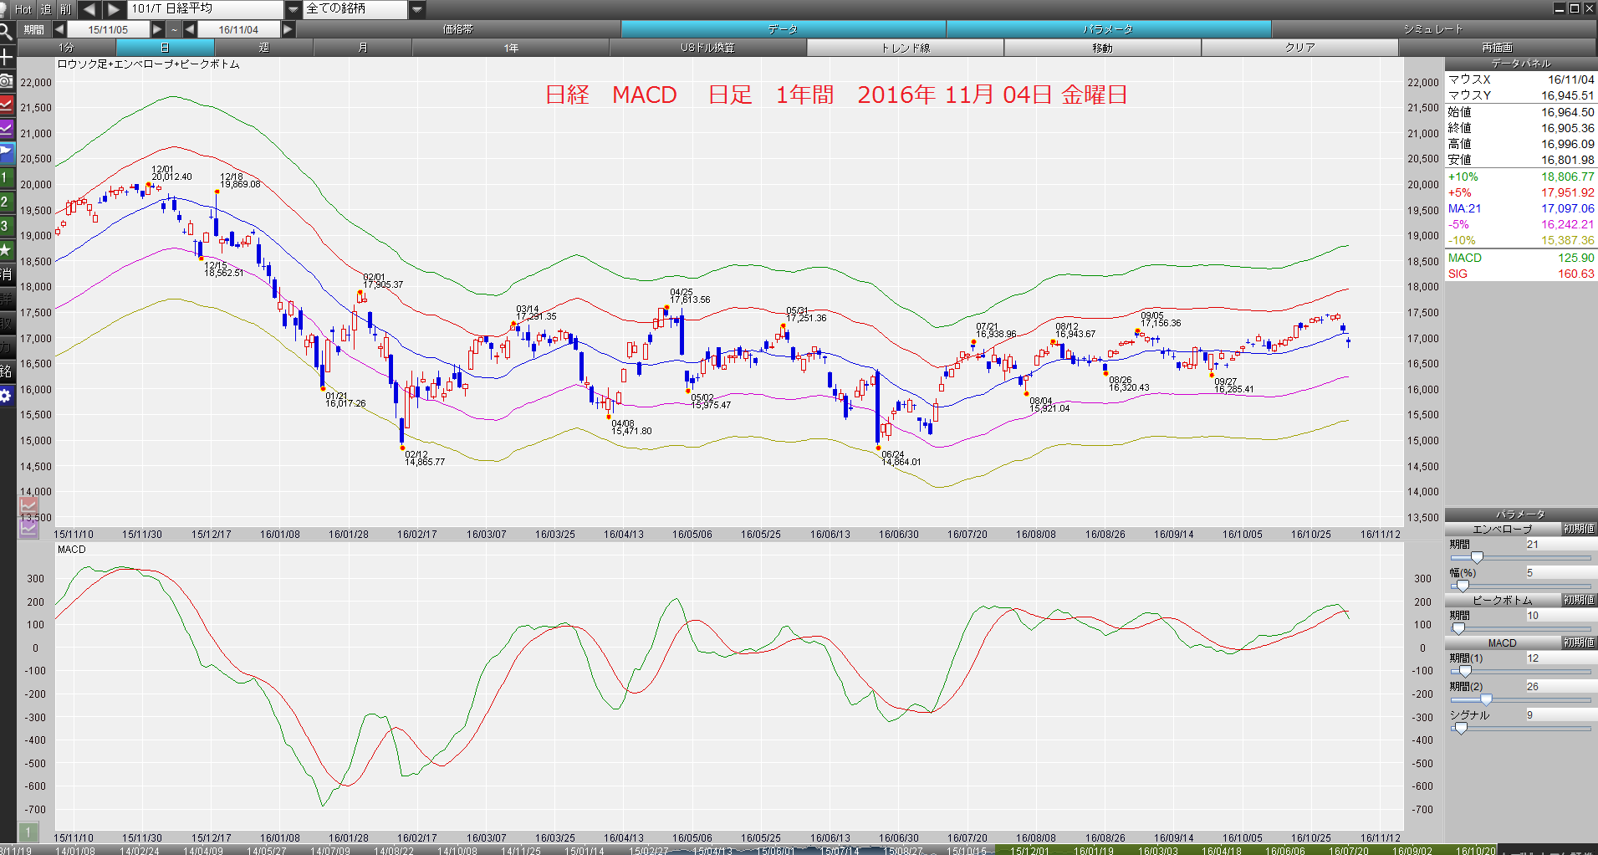The image size is (1598, 855).
Task: Click the 消 sidebar button
Action: coord(7,274)
